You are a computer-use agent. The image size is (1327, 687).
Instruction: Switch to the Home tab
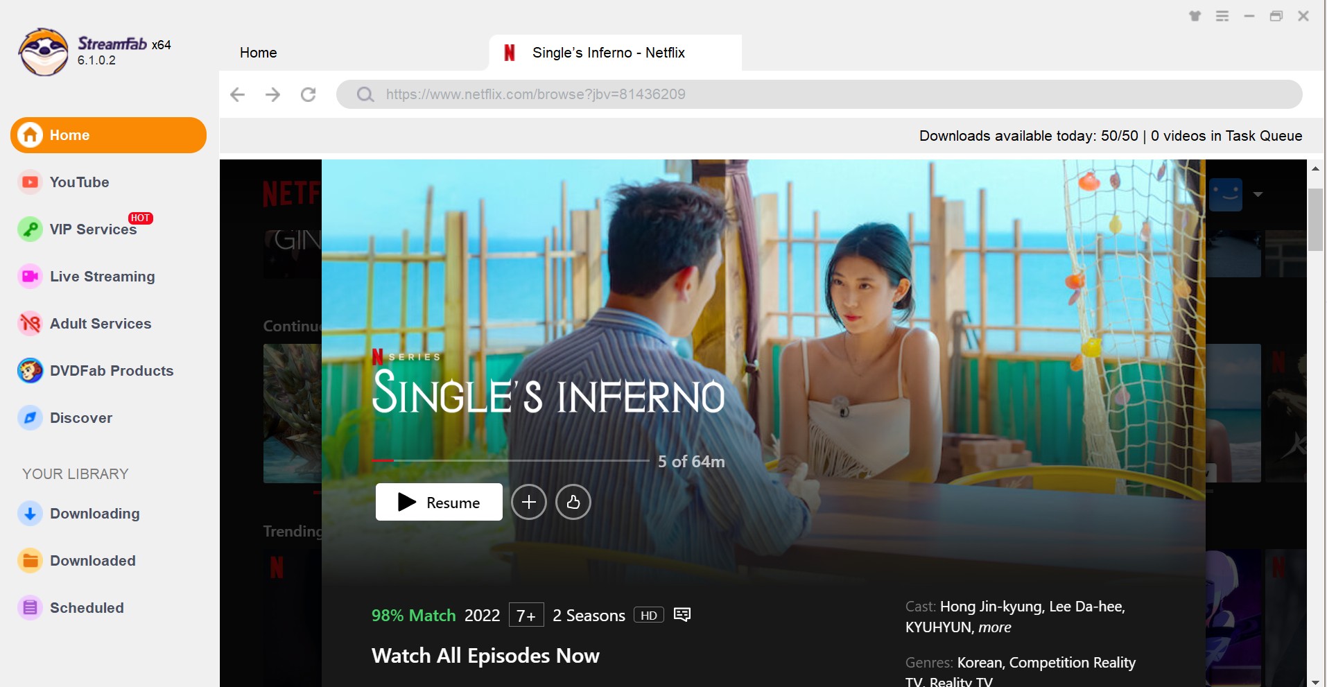click(x=259, y=53)
